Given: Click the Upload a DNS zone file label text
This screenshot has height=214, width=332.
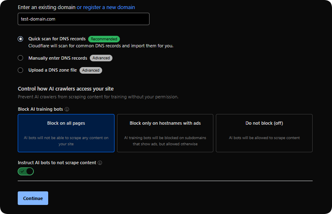Looking at the screenshot, I should pyautogui.click(x=52, y=70).
